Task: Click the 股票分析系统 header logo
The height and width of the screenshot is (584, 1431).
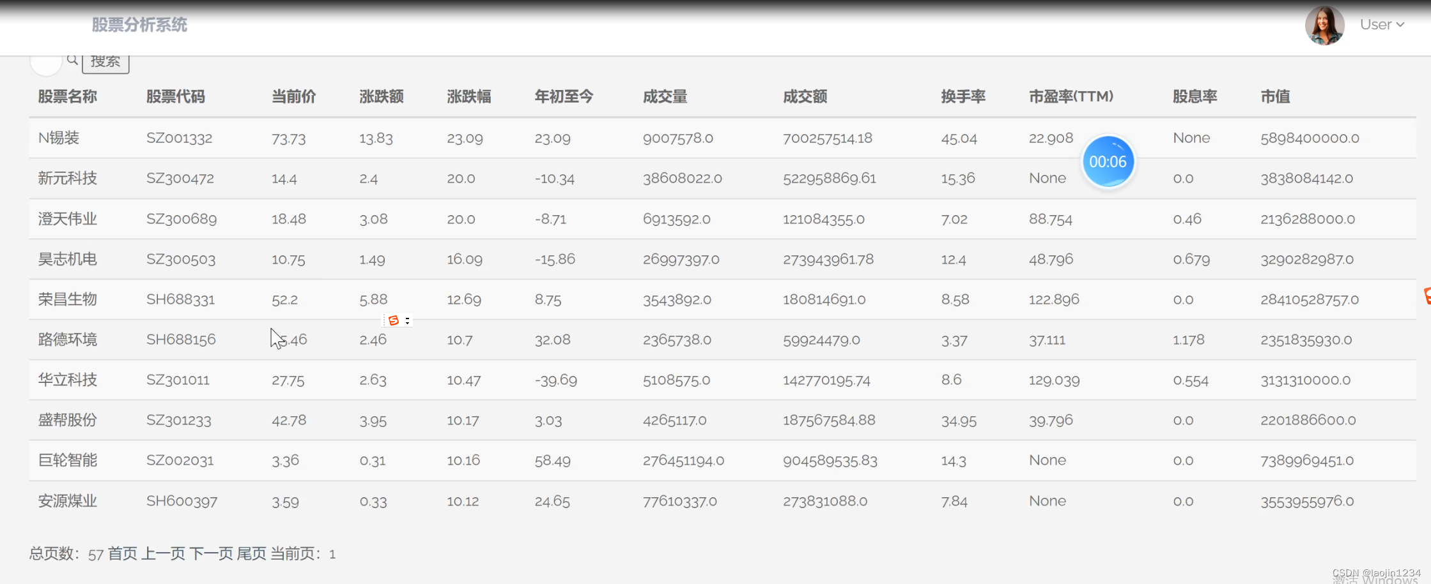Action: pyautogui.click(x=139, y=25)
